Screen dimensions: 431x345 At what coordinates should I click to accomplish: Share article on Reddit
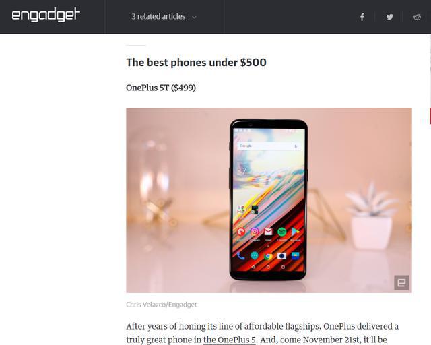[417, 17]
